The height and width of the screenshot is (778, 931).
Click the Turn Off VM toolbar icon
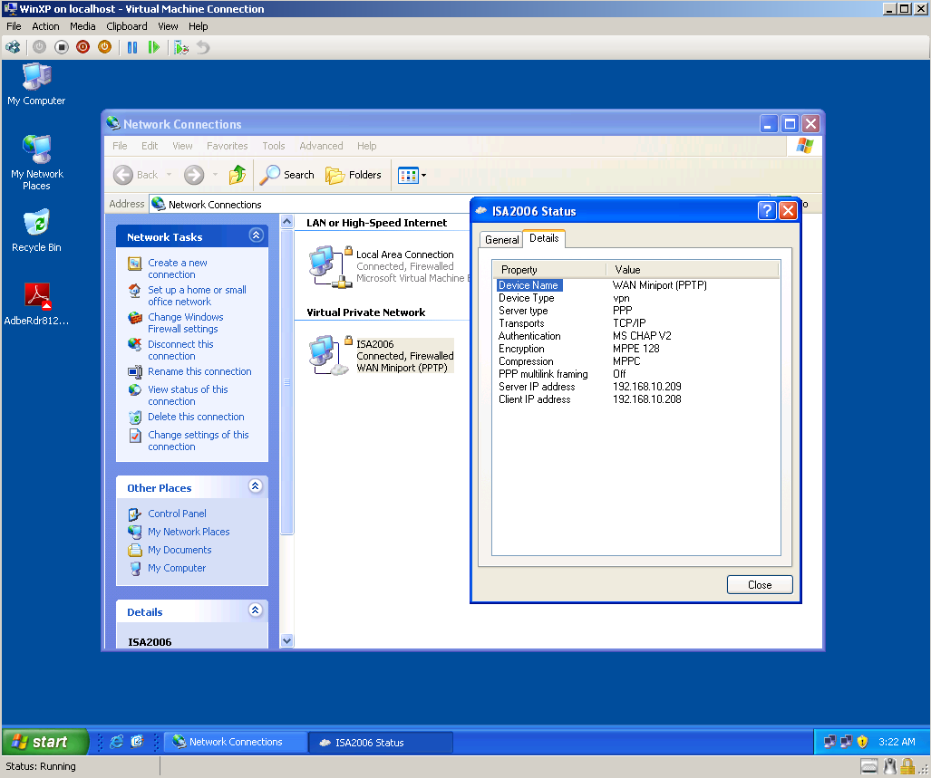point(61,47)
